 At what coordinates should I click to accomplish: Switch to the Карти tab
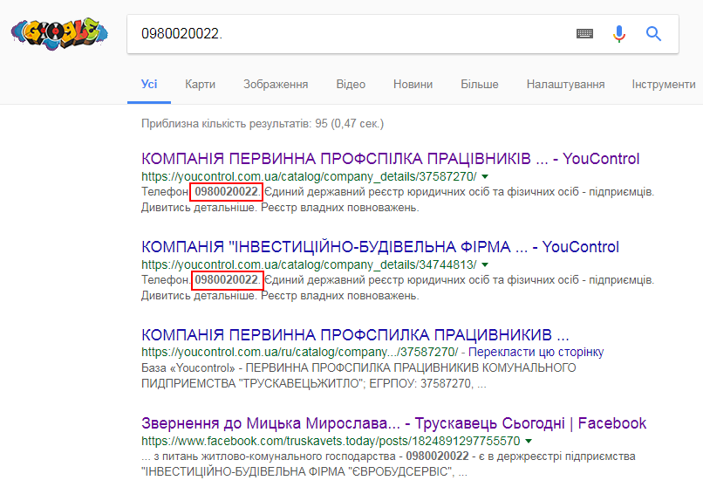(x=200, y=85)
